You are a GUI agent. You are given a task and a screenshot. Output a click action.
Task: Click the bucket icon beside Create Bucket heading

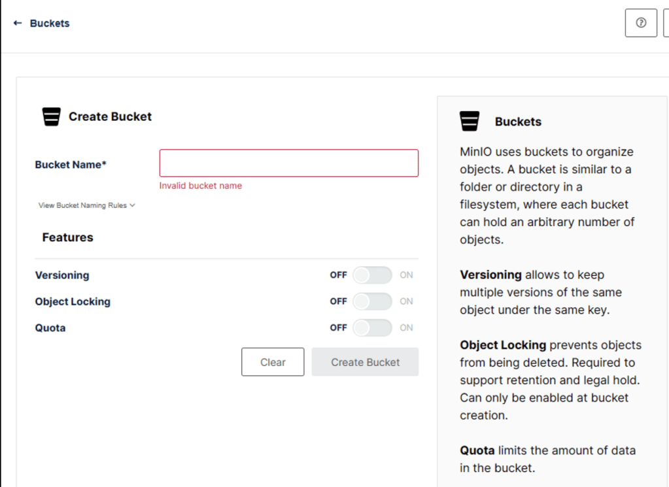(51, 116)
